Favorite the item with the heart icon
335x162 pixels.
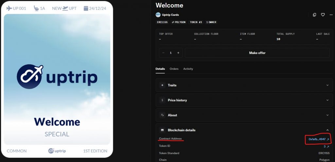(x=323, y=15)
